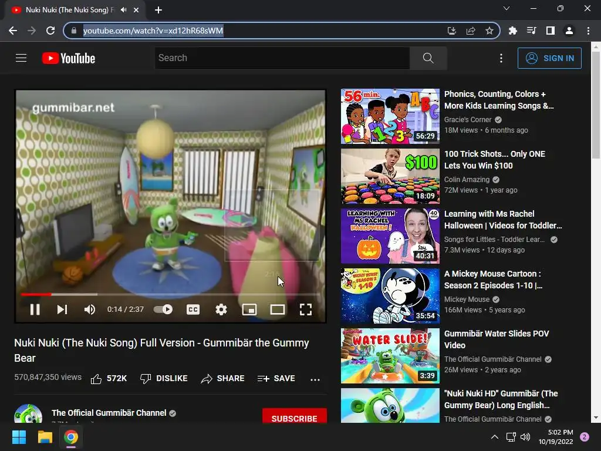The width and height of the screenshot is (601, 451).
Task: Share this page icon in address bar
Action: coord(471,31)
